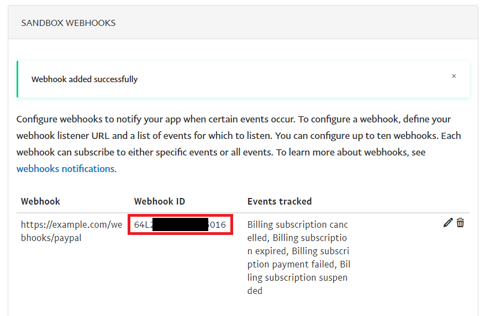Screen dimensions: 490x316
Task: Click the ending digits '016' of Webhook ID
Action: 218,225
